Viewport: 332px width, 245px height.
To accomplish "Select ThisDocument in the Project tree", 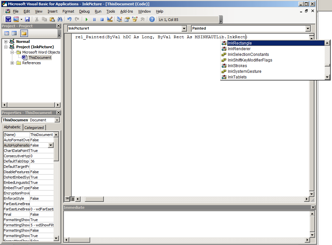I will pos(40,57).
